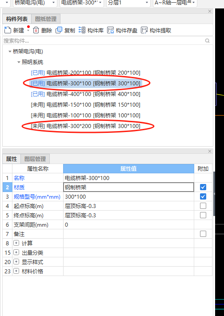Click the 新建 new component icon
The width and height of the screenshot is (224, 316).
click(8, 30)
